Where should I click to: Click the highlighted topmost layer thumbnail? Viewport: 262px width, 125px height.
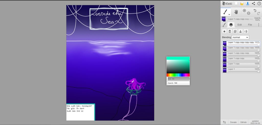225,44
